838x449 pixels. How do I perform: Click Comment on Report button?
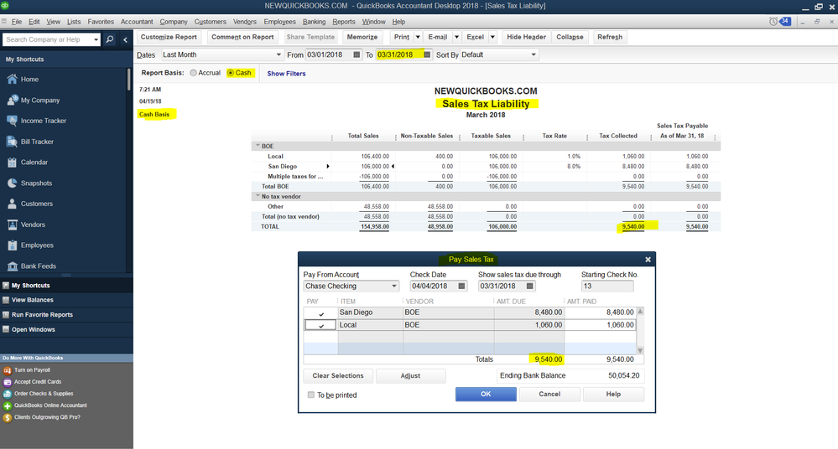[242, 37]
